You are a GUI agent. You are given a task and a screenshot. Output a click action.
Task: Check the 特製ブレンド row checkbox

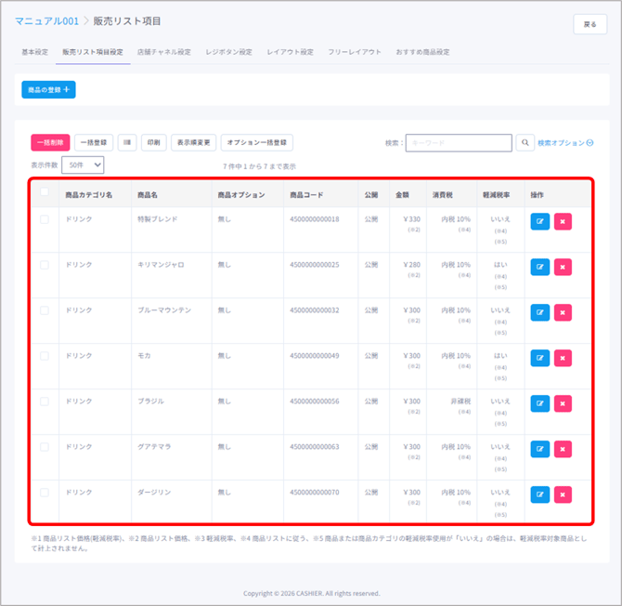pos(45,219)
